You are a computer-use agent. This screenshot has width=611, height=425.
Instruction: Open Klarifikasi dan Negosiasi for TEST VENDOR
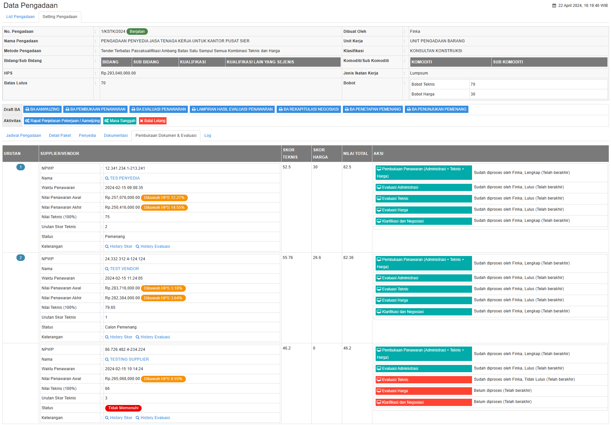423,312
